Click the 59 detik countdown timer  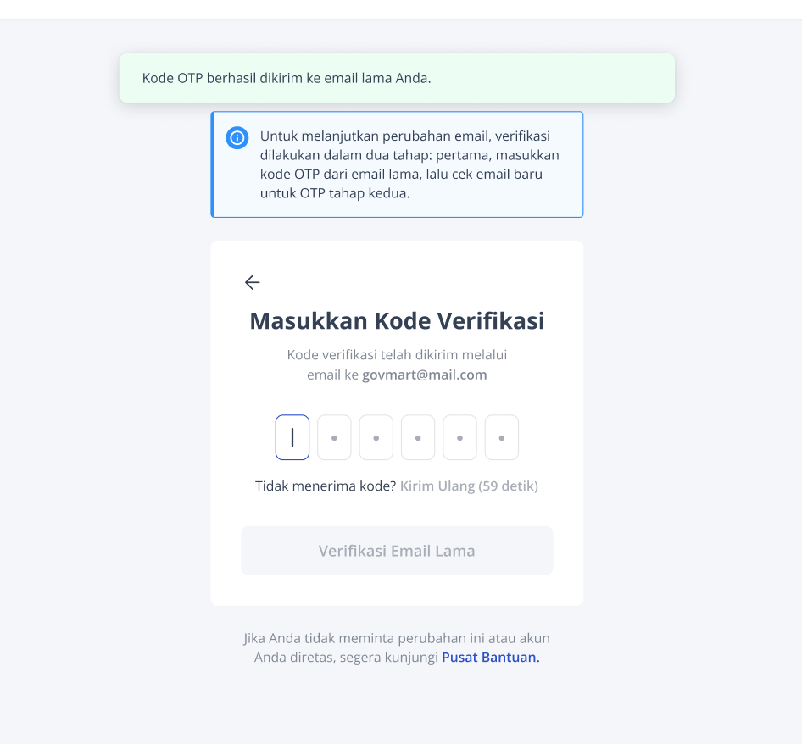click(x=509, y=486)
